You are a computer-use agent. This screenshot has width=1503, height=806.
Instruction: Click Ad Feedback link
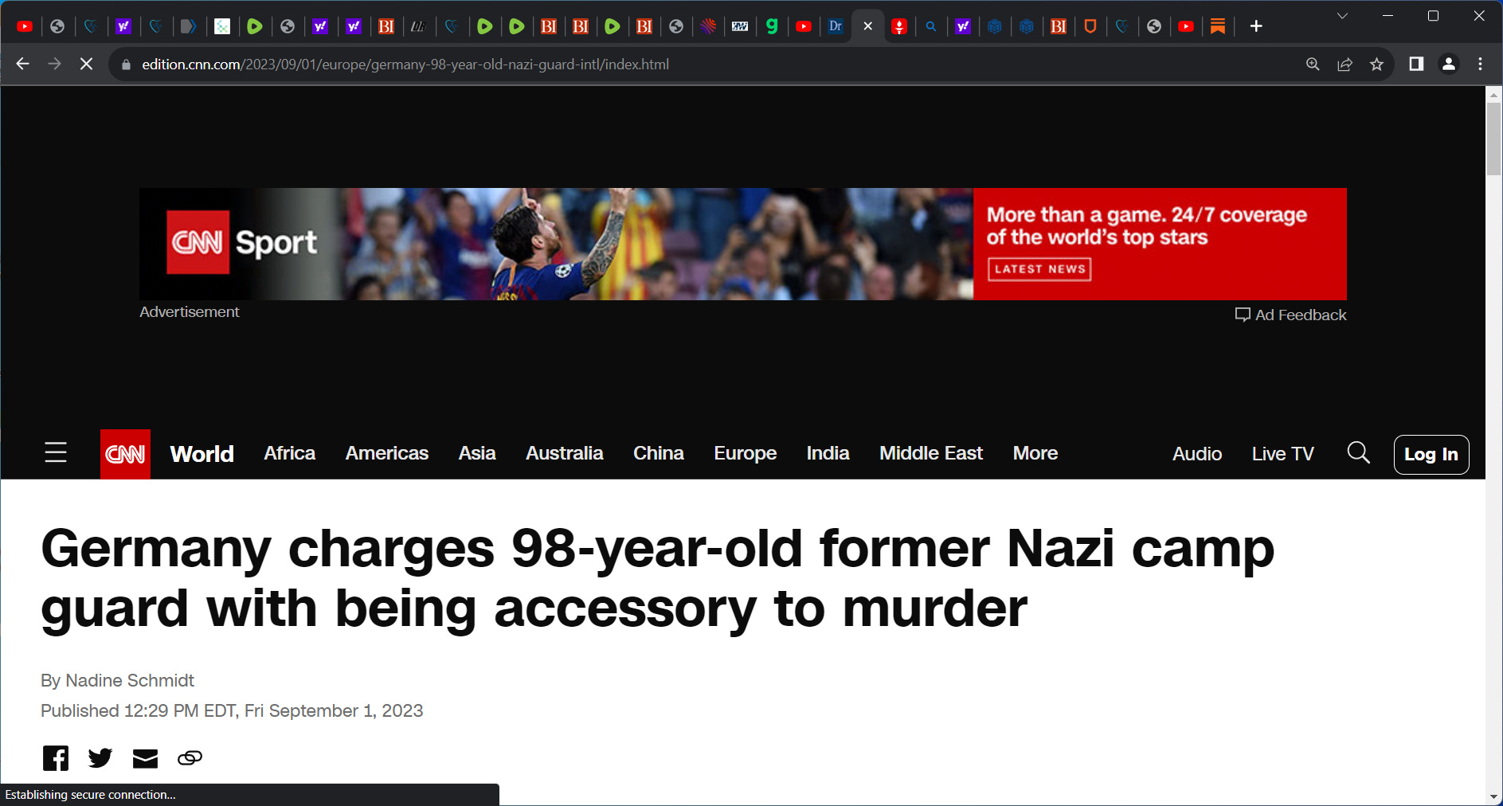click(x=1291, y=315)
